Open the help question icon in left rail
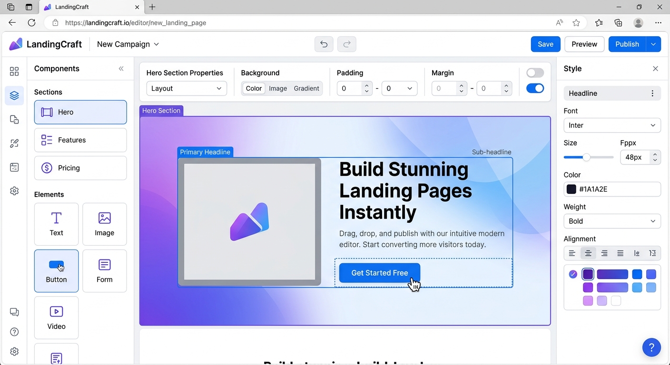 [x=14, y=332]
